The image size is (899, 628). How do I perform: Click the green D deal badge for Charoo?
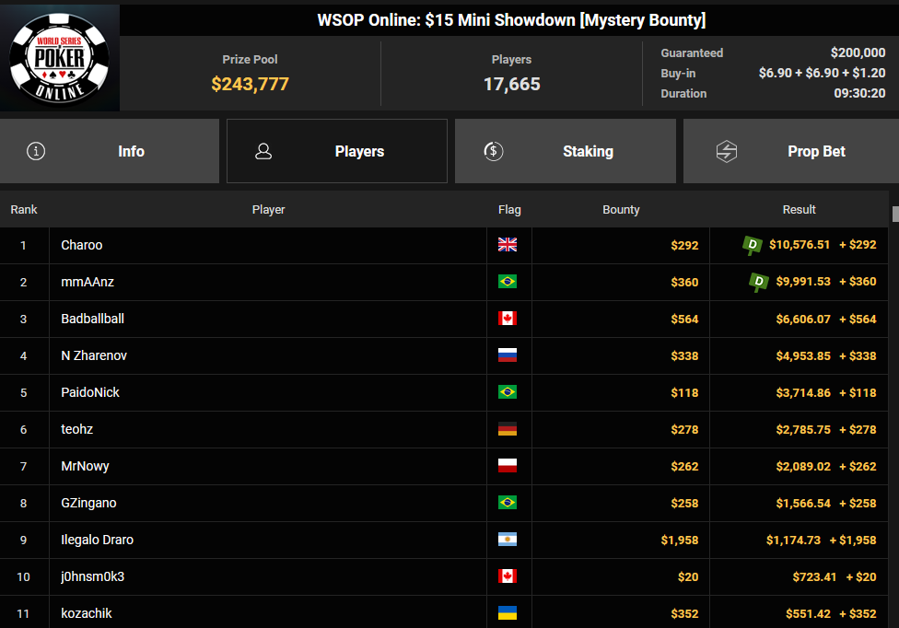tap(753, 245)
